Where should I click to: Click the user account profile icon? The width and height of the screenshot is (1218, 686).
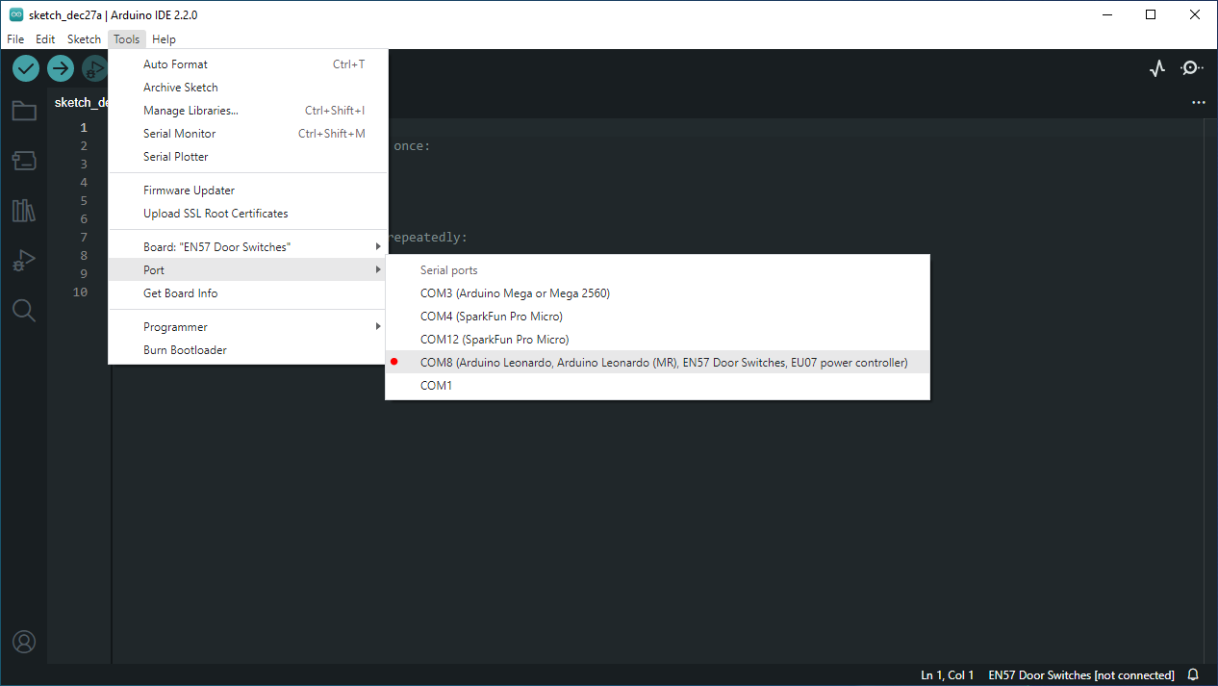tap(24, 642)
